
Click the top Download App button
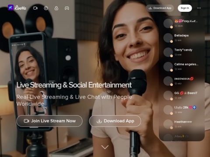(x=160, y=8)
